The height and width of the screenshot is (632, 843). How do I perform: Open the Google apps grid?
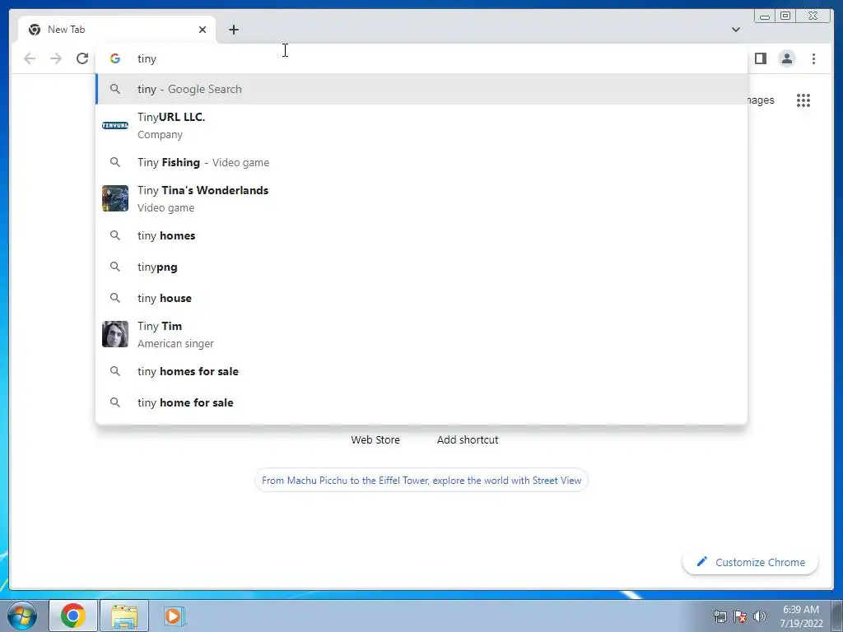803,100
